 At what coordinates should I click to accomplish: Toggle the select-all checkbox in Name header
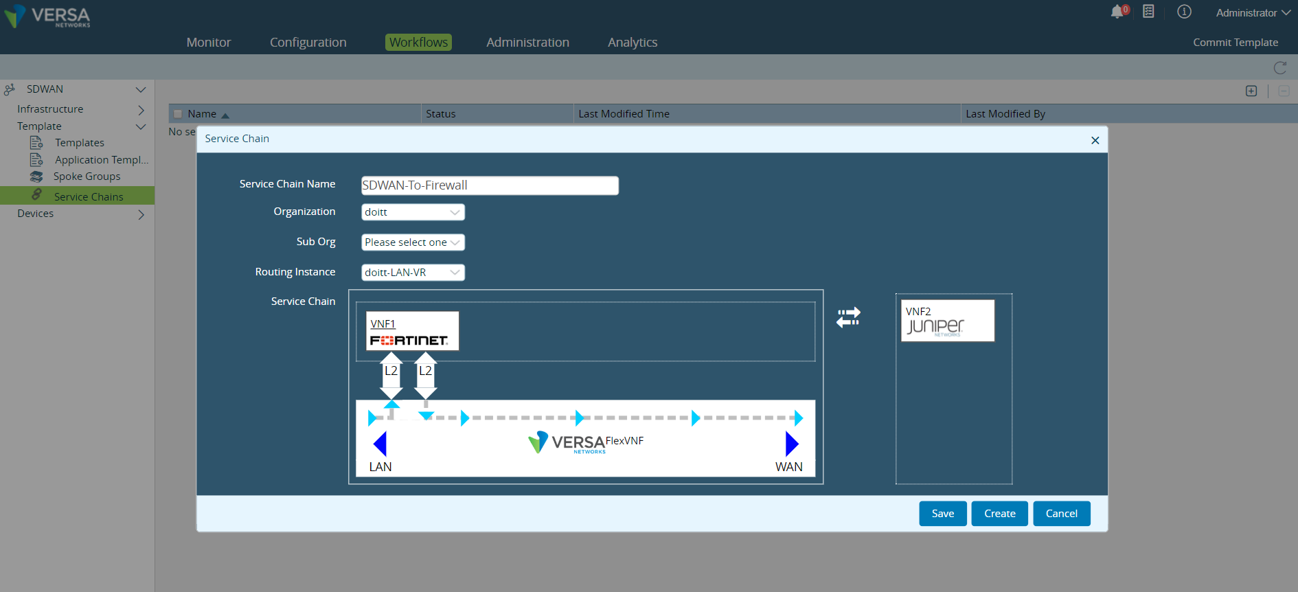tap(179, 114)
